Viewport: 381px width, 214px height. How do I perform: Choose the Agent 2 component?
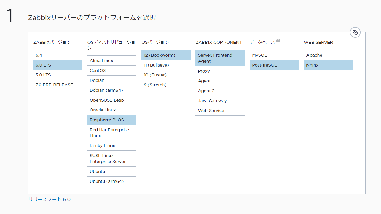[x=220, y=91]
